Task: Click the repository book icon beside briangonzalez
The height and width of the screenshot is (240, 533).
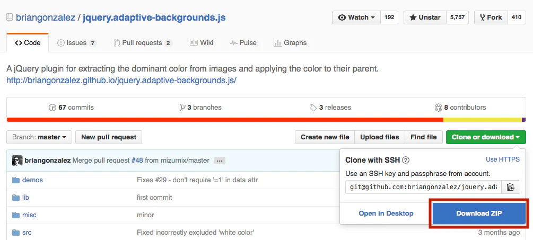Action: tap(10, 17)
